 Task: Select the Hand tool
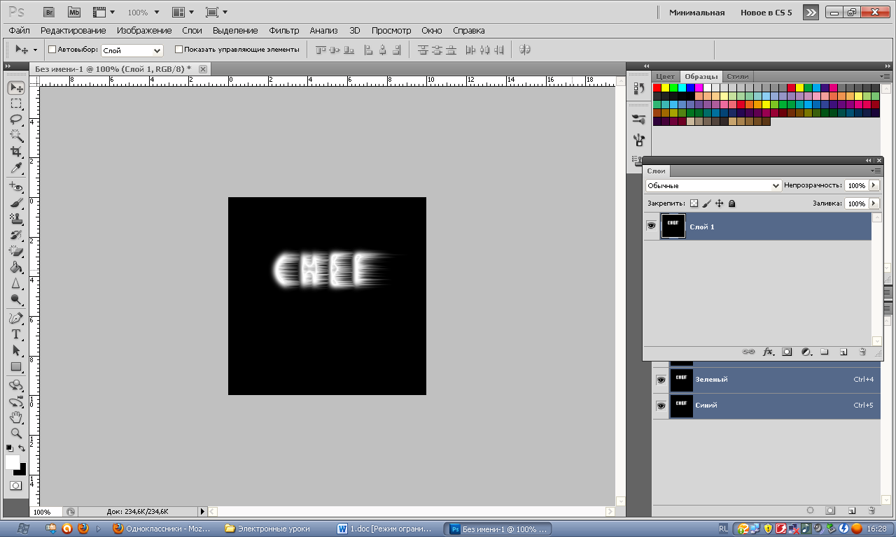click(x=16, y=417)
